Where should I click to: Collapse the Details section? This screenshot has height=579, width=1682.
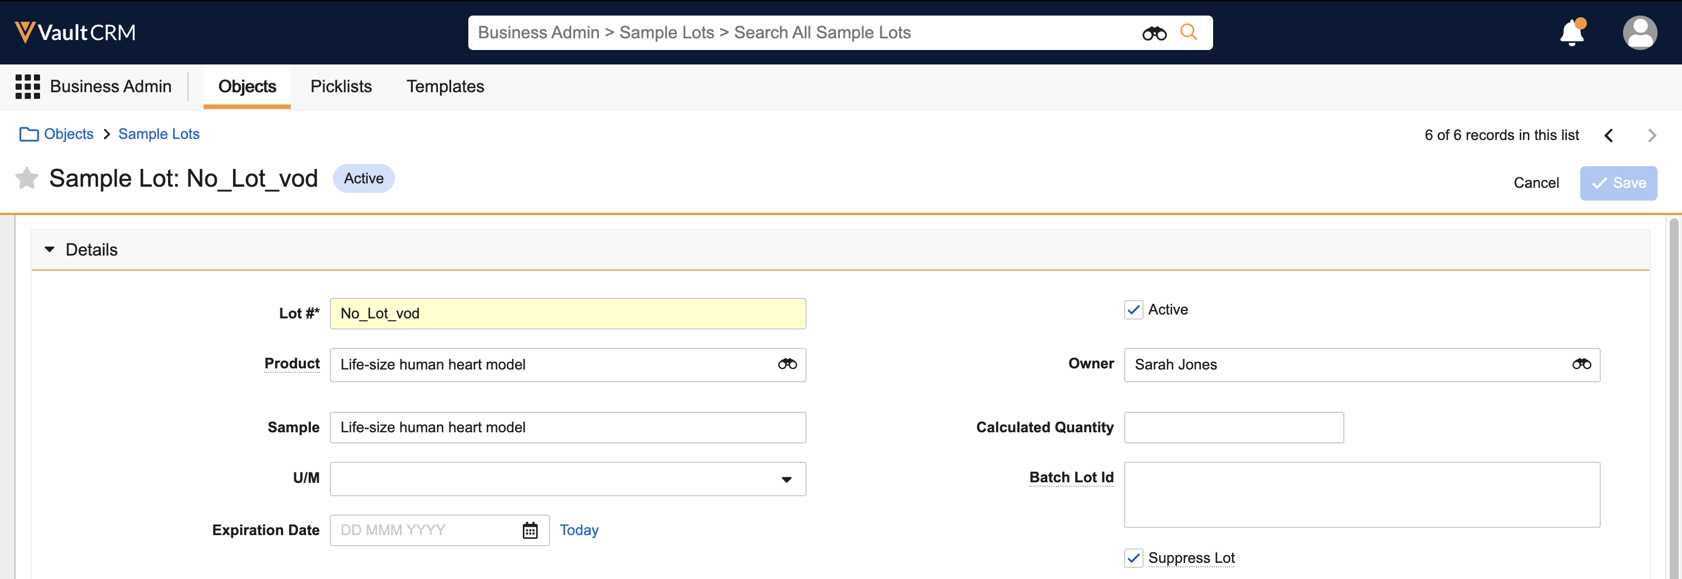(x=50, y=249)
